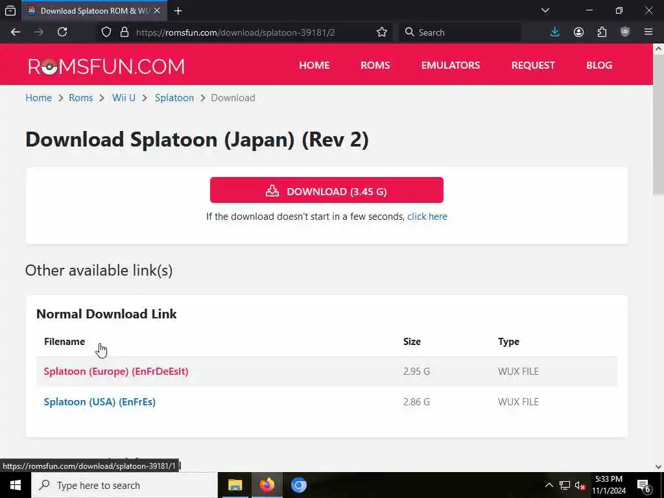664x498 pixels.
Task: Open the BLOG menu item
Action: [599, 65]
